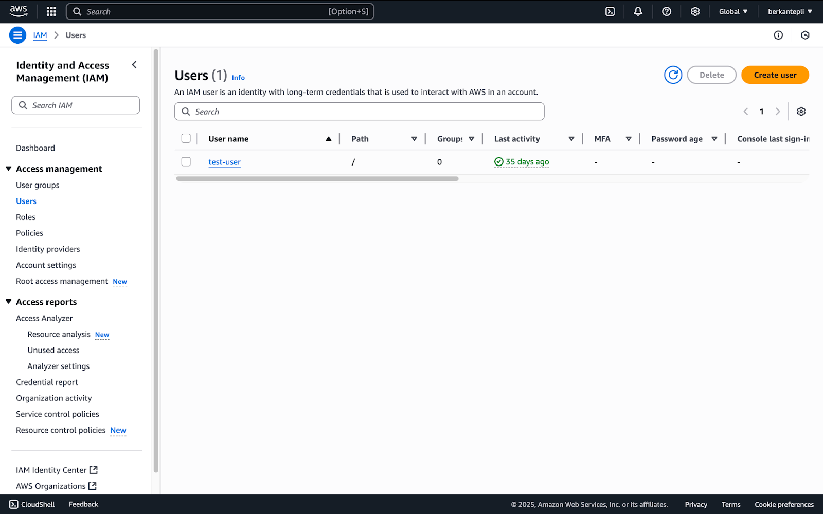This screenshot has width=823, height=514.
Task: Go to User groups
Action: click(x=38, y=185)
